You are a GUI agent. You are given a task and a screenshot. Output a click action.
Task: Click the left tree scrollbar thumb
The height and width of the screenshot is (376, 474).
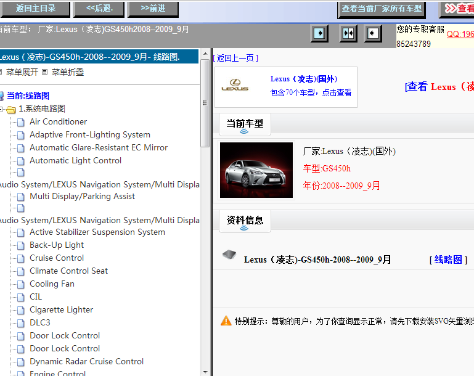(x=205, y=103)
